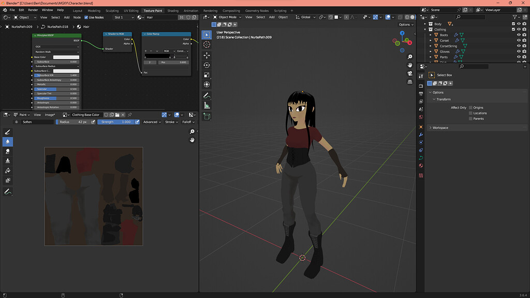
Task: Toggle visibility of the Corset object
Action: click(x=519, y=40)
